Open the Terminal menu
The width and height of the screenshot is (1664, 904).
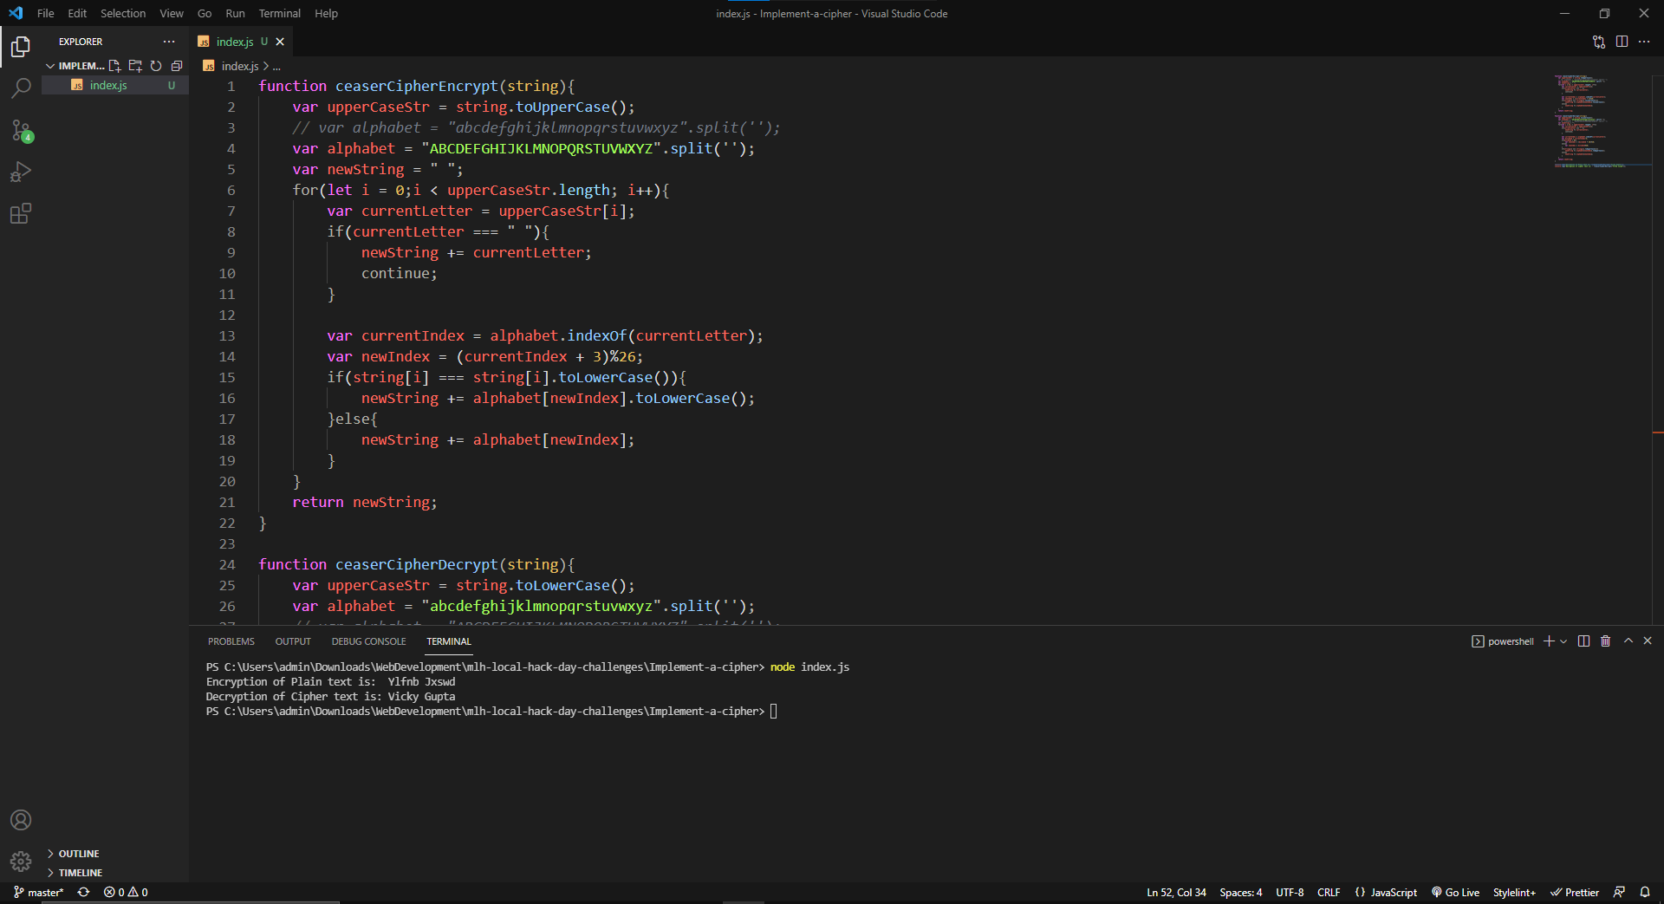coord(279,13)
